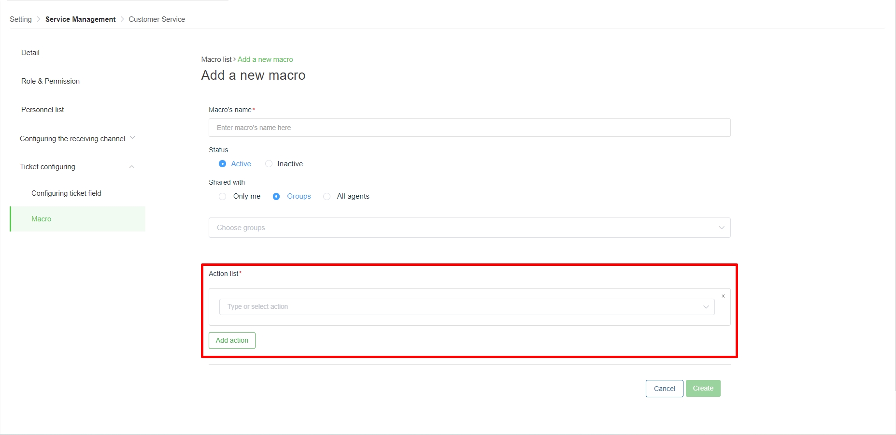Click the Macro's name input field

tap(469, 128)
